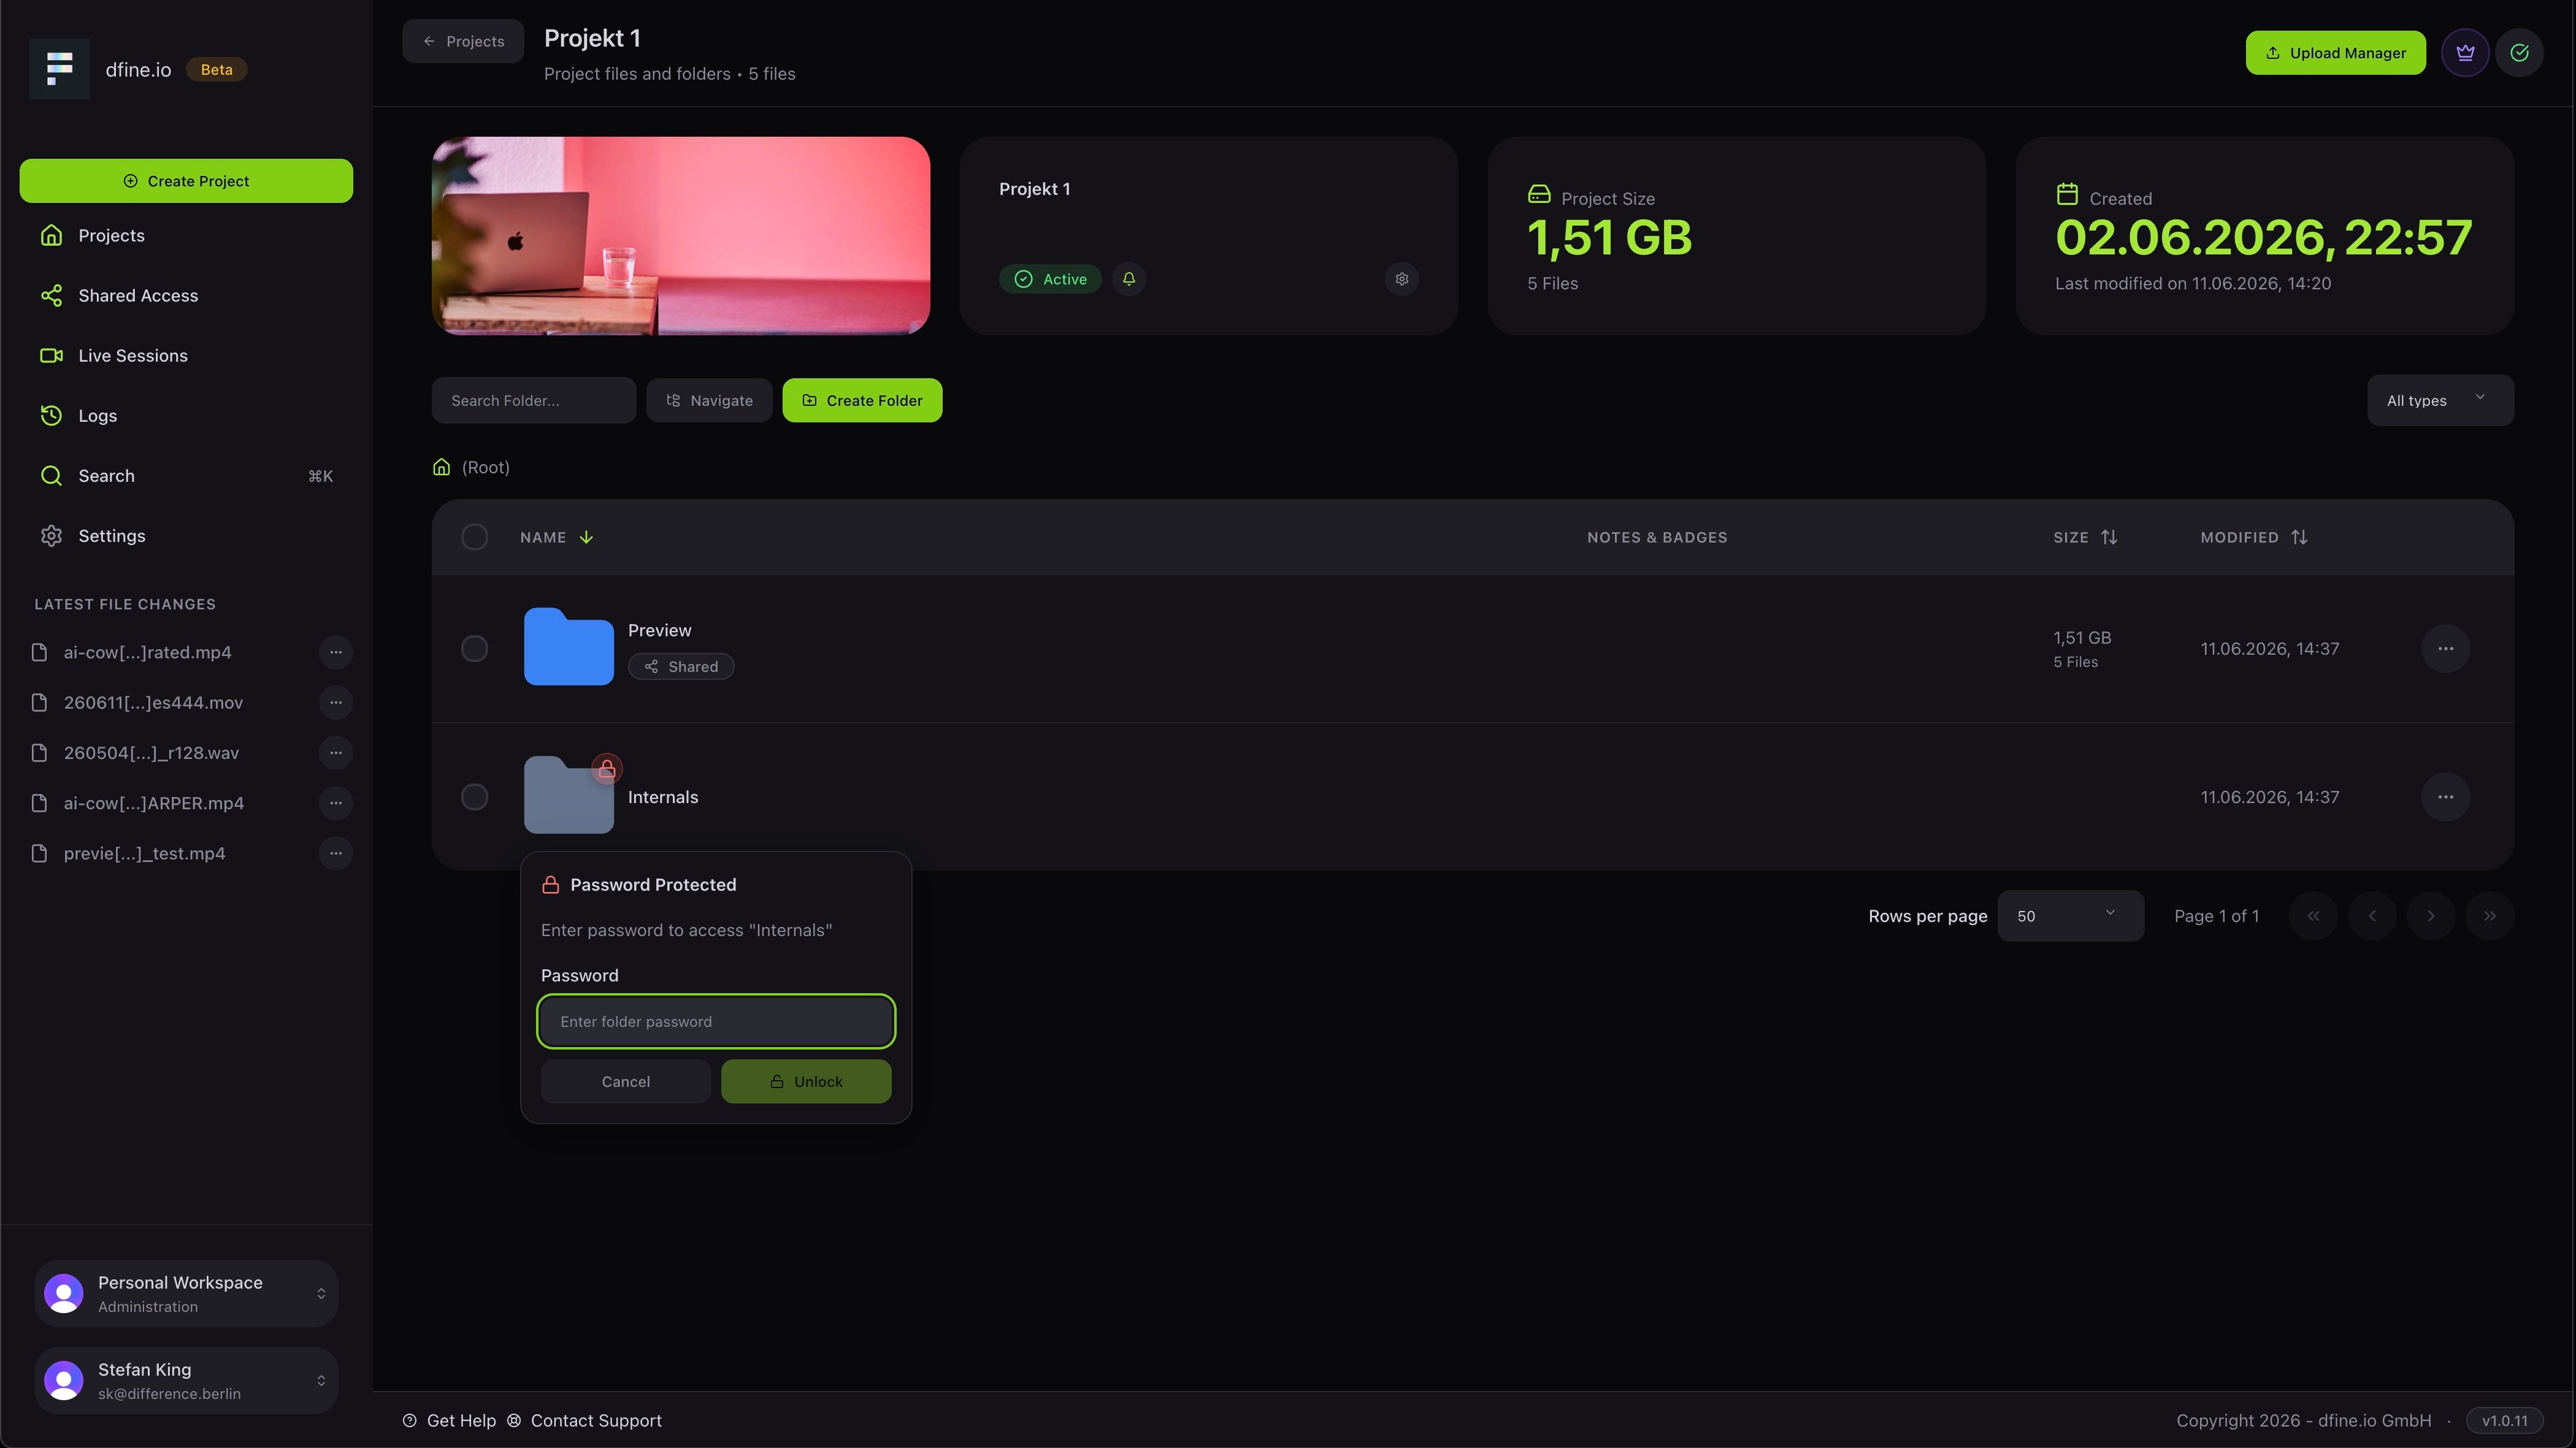Image resolution: width=2576 pixels, height=1448 pixels.
Task: Click the red lock badge on Internals folder
Action: [x=606, y=769]
